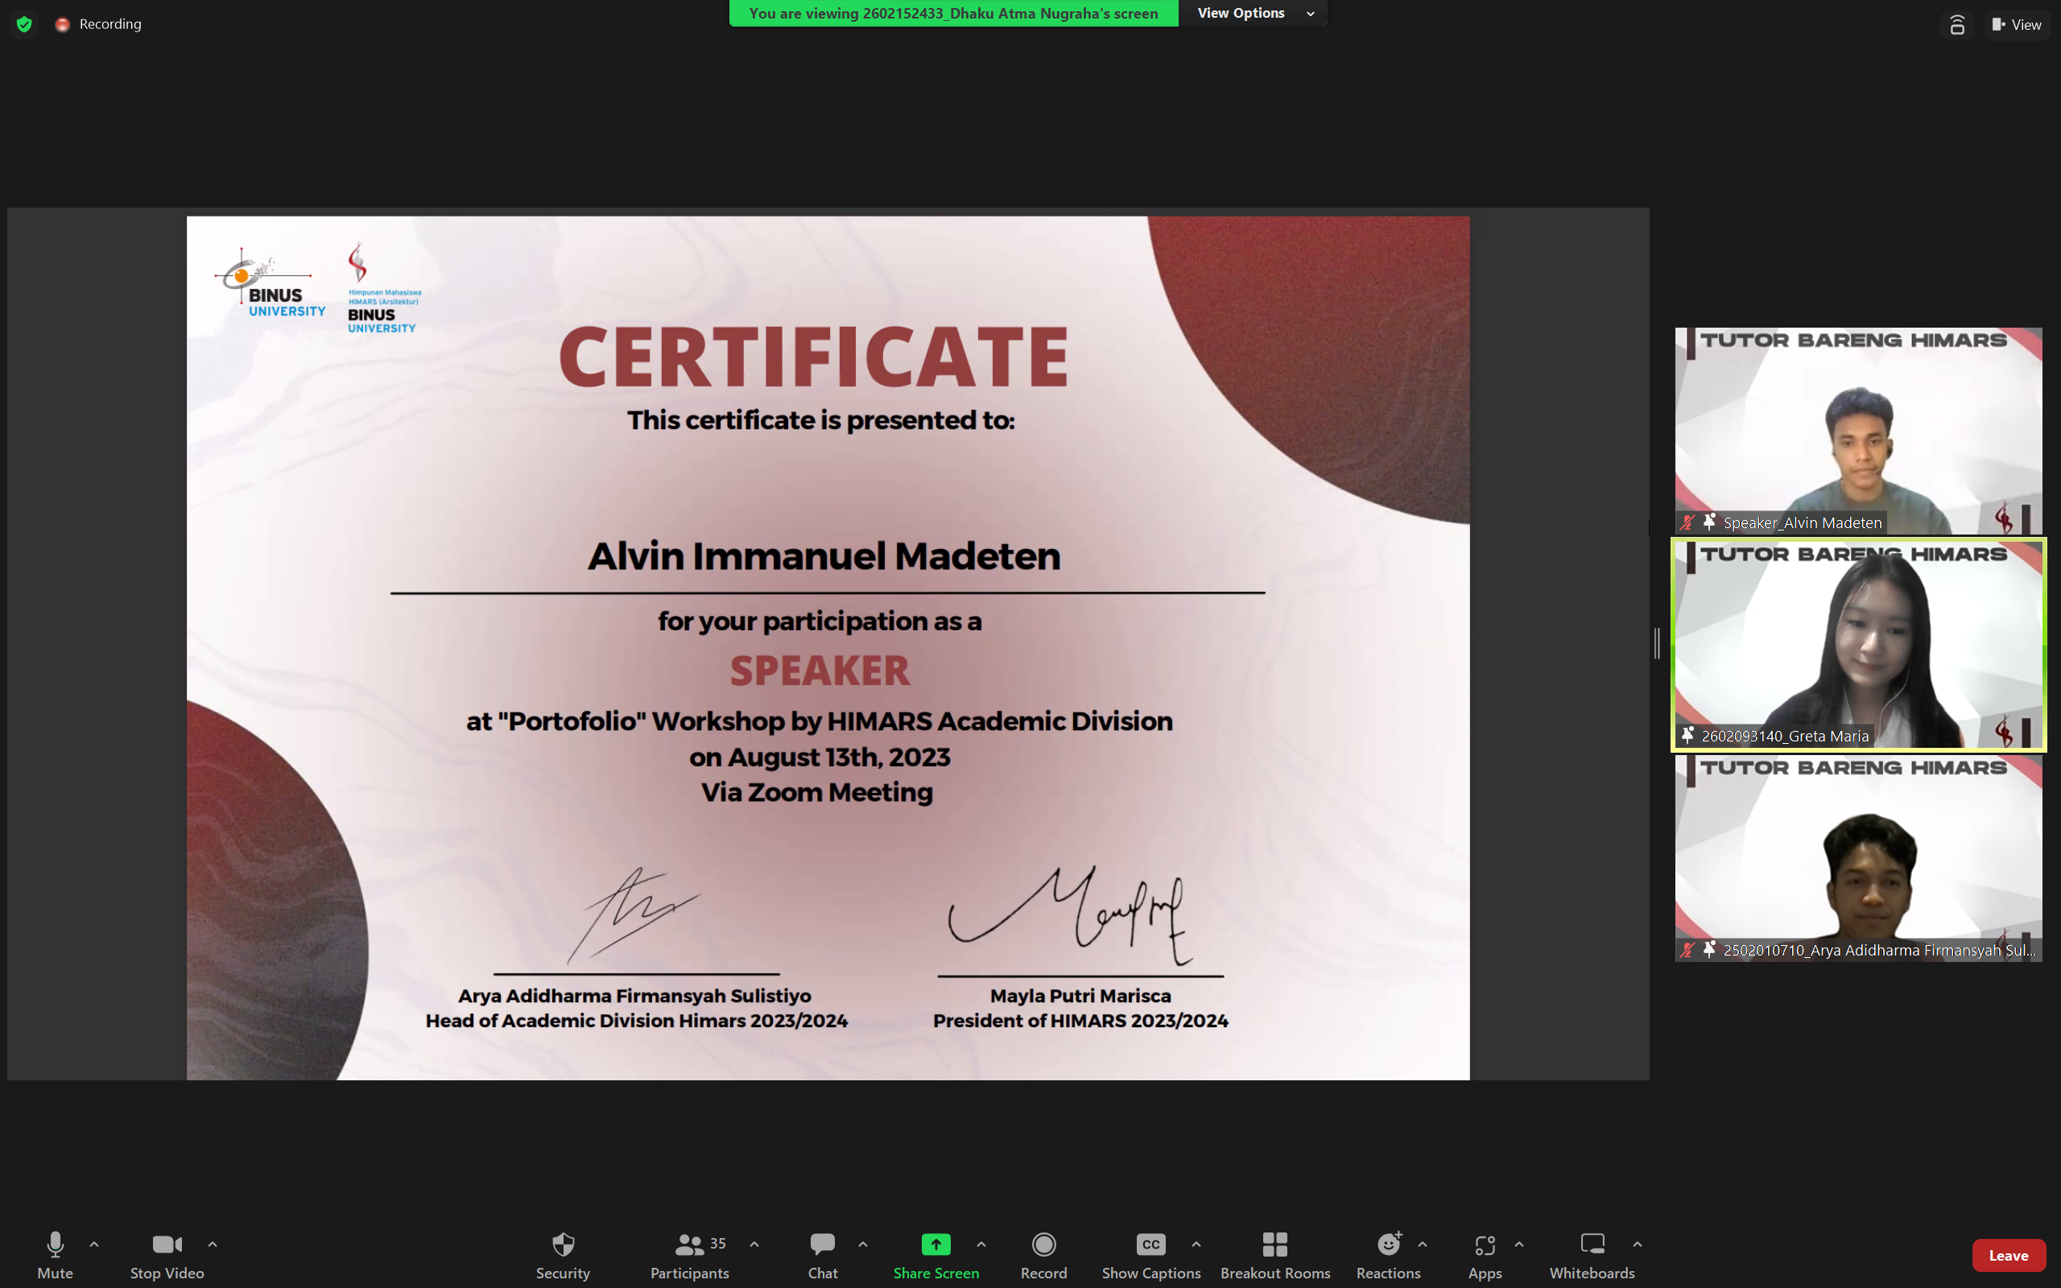Click 'Via Zoom Meeting' text on certificate
Screen dimensions: 2061x1288
pos(816,792)
